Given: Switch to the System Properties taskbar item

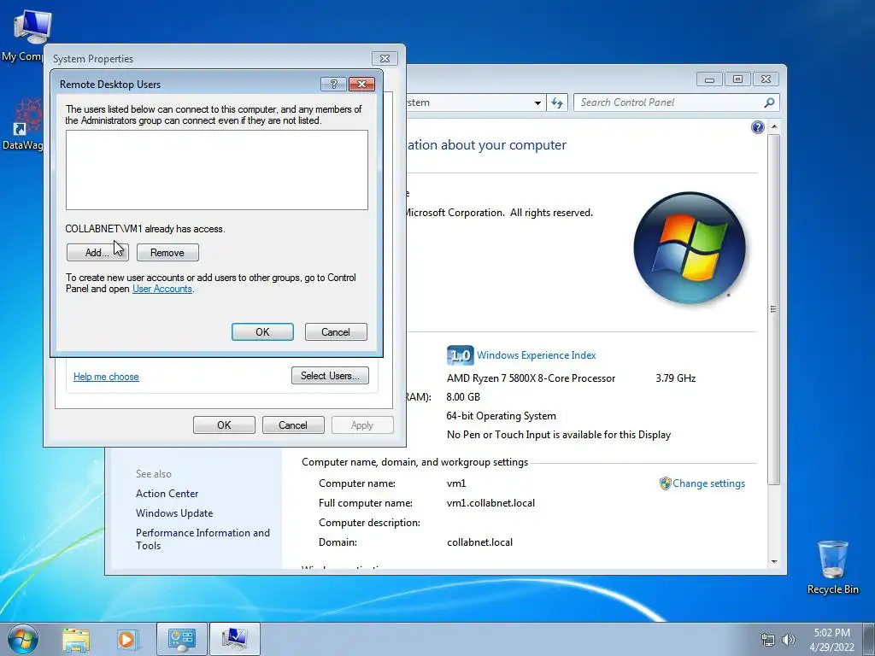Looking at the screenshot, I should pyautogui.click(x=234, y=639).
